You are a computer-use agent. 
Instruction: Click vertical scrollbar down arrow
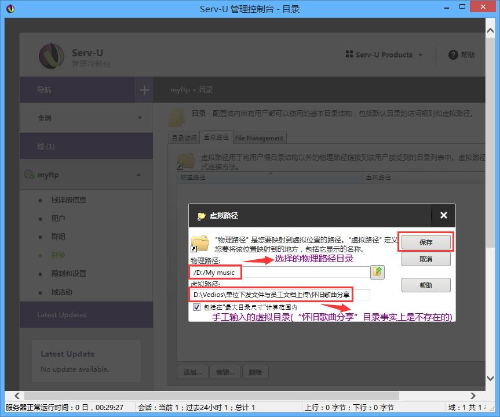(490, 378)
